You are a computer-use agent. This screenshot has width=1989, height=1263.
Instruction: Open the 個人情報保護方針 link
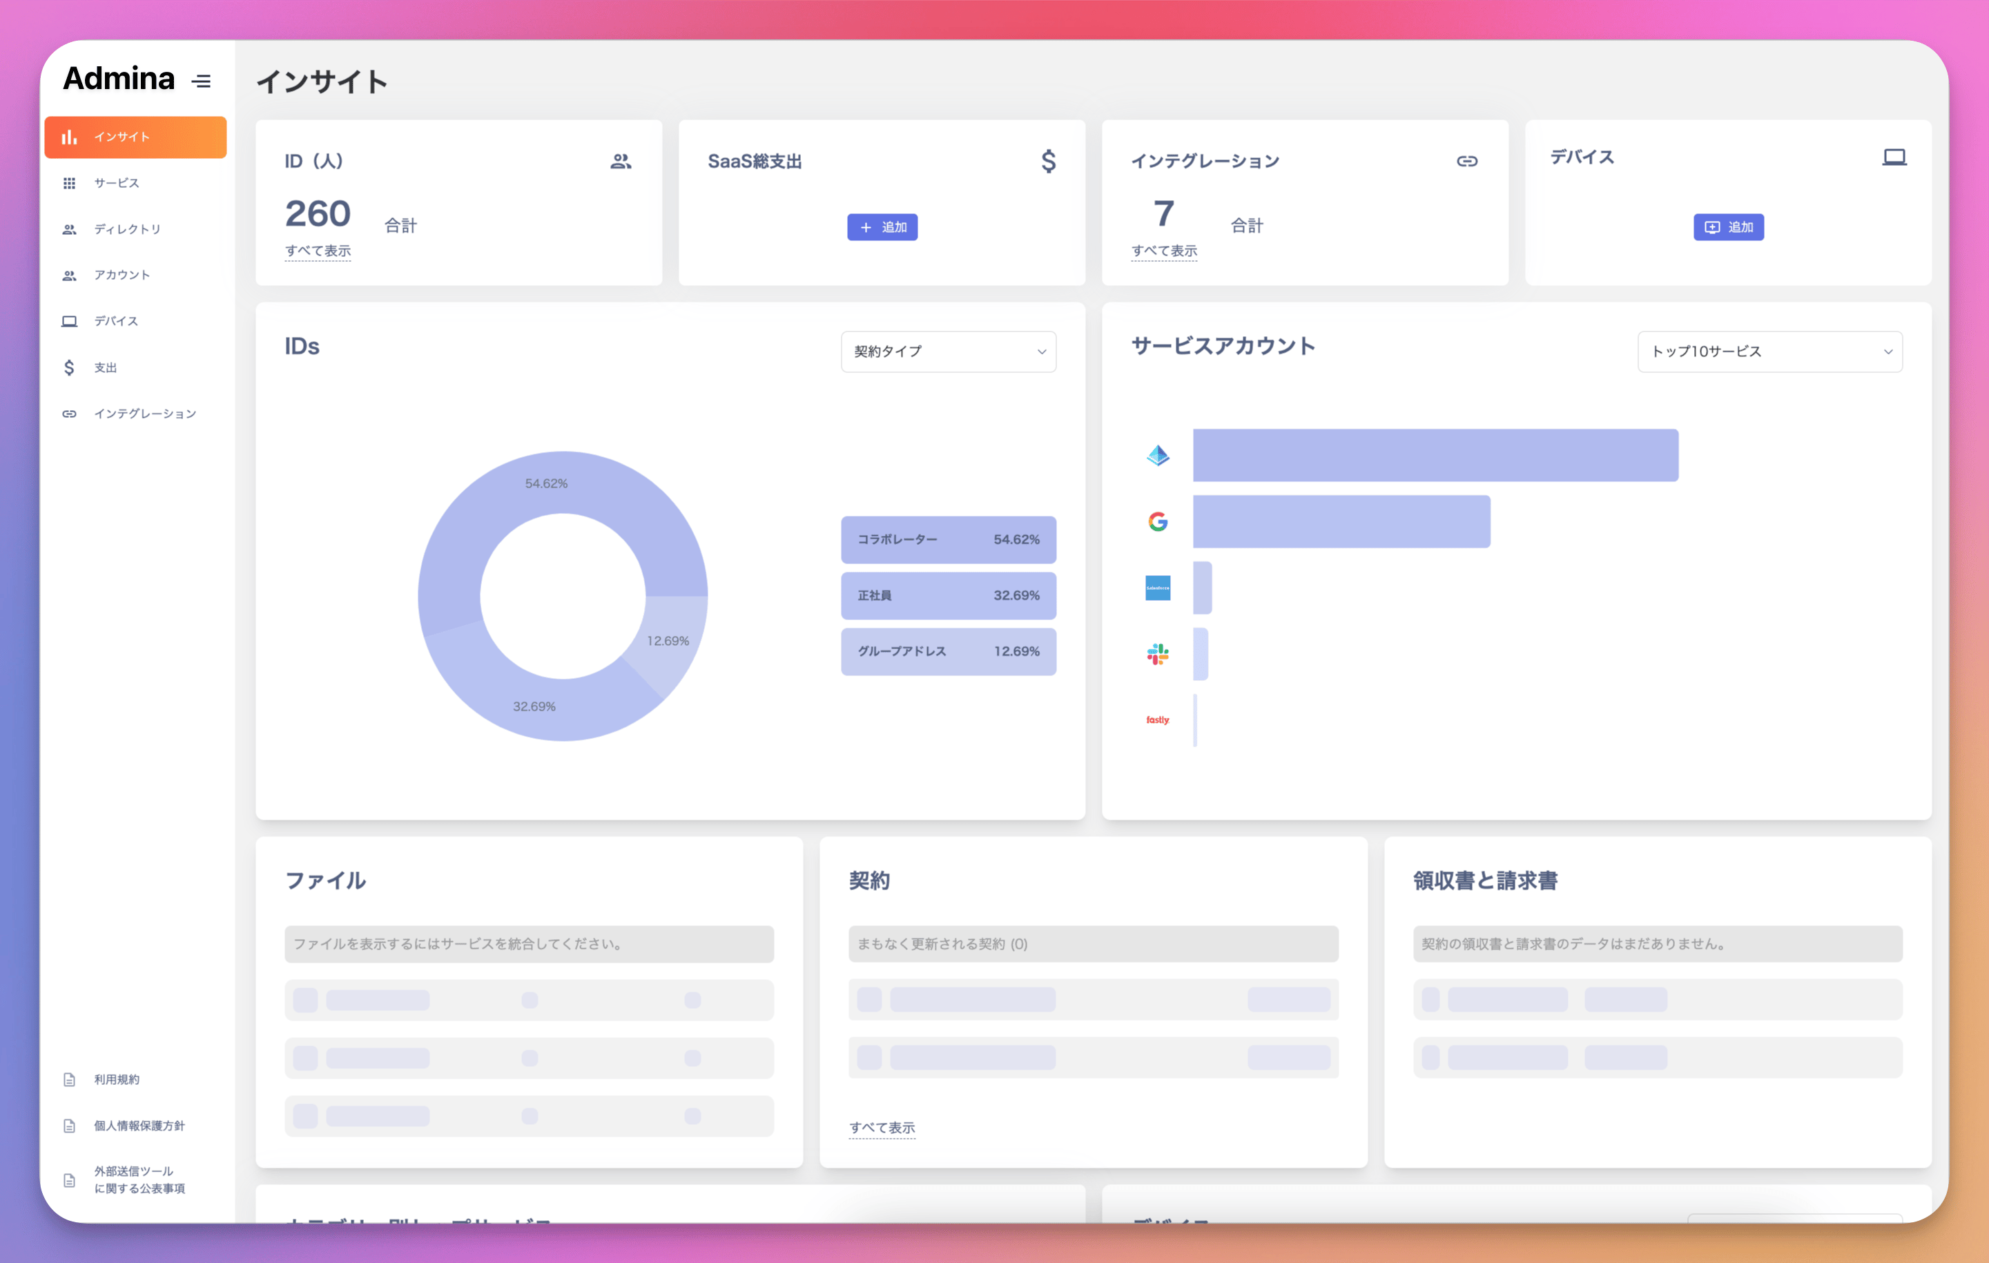click(x=139, y=1126)
